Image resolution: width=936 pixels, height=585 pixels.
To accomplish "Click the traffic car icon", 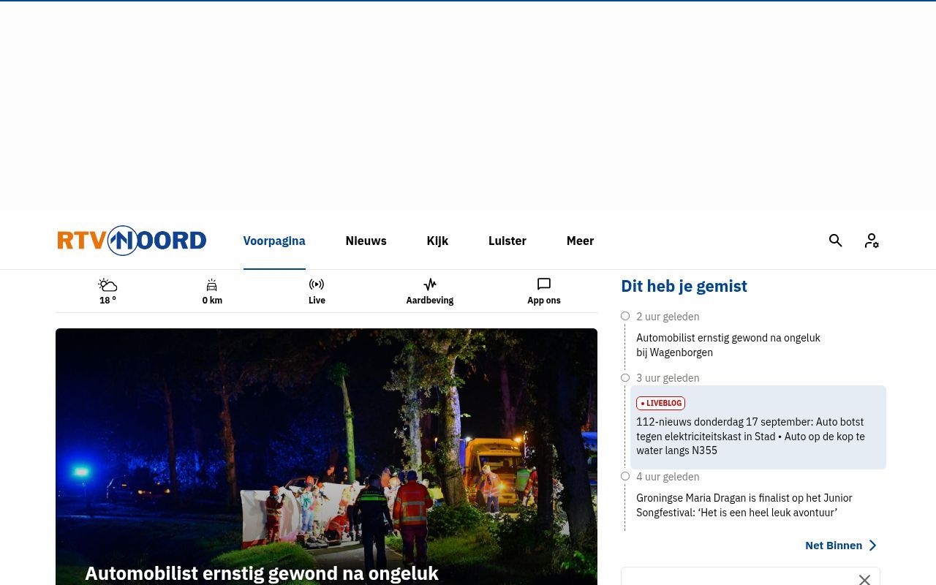I will point(212,284).
